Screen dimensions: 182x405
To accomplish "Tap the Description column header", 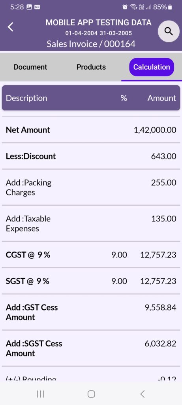I will 26,98.
